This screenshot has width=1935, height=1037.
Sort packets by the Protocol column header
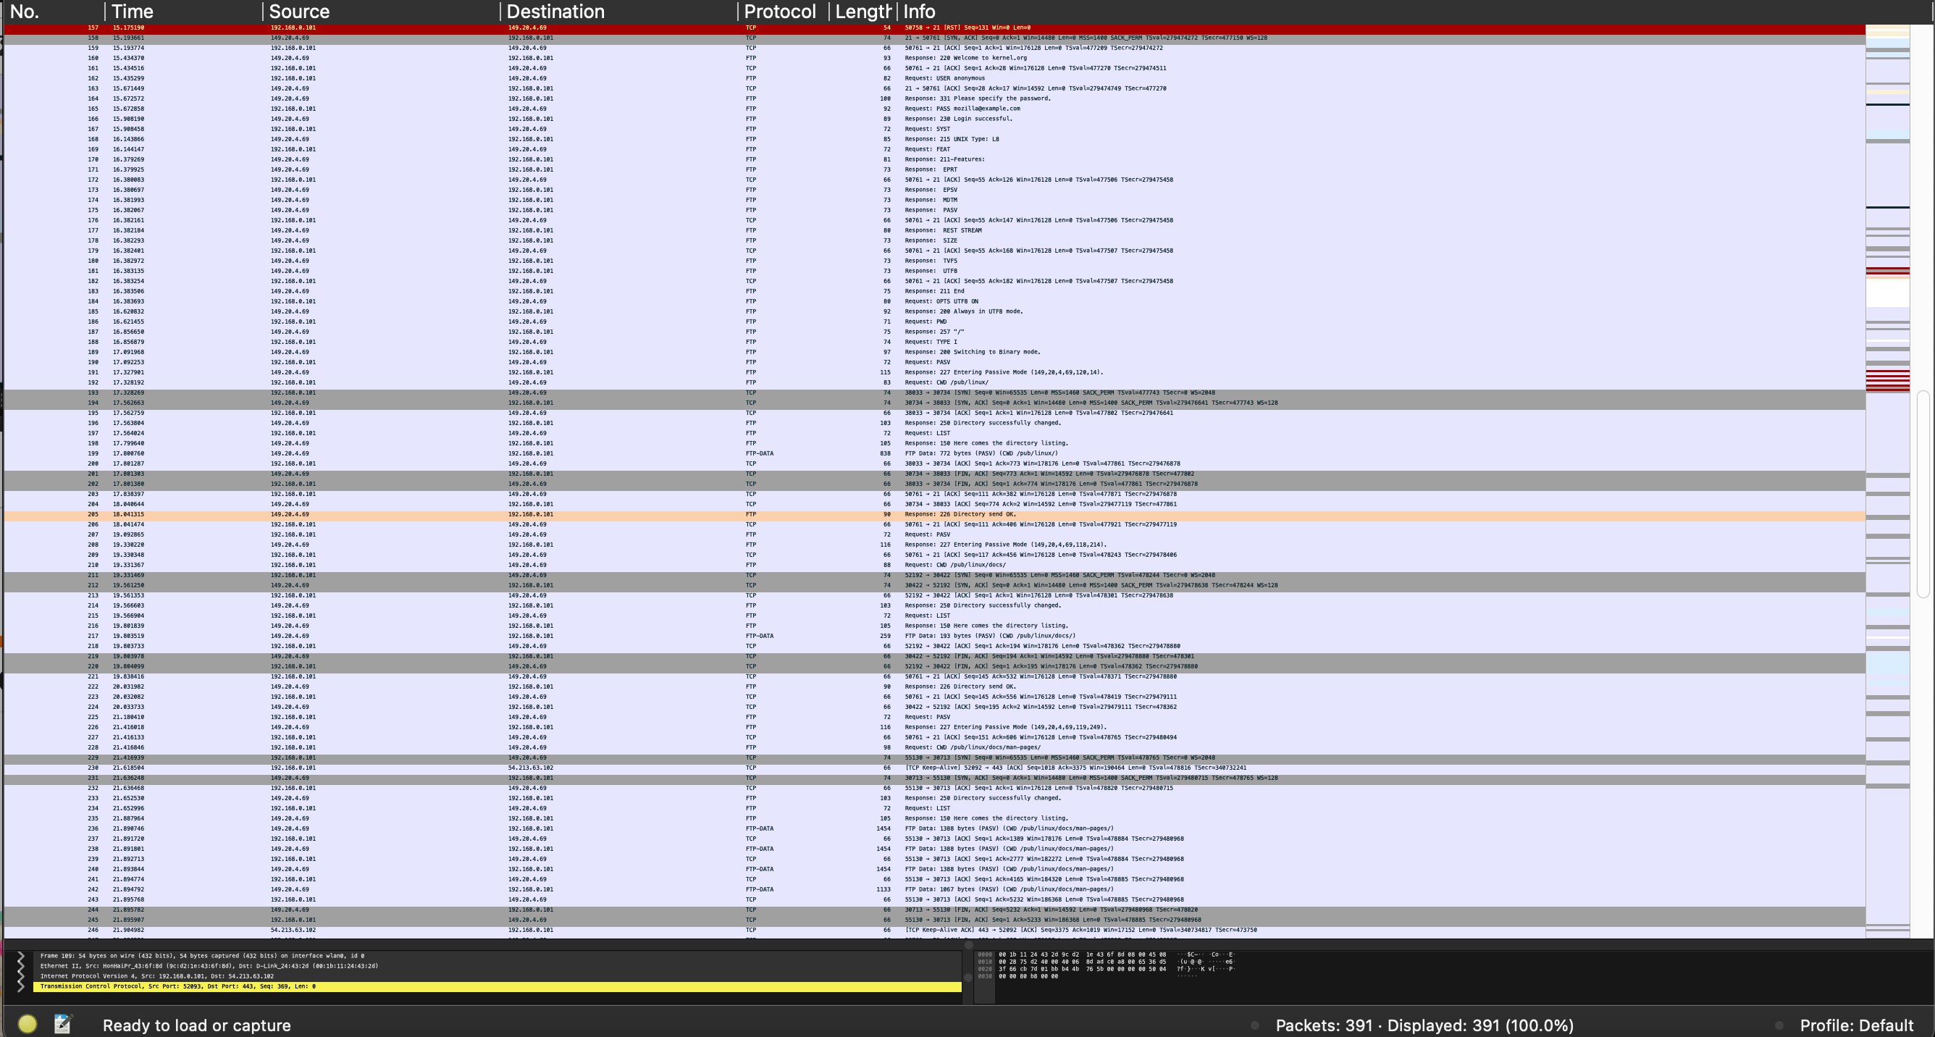tap(778, 12)
